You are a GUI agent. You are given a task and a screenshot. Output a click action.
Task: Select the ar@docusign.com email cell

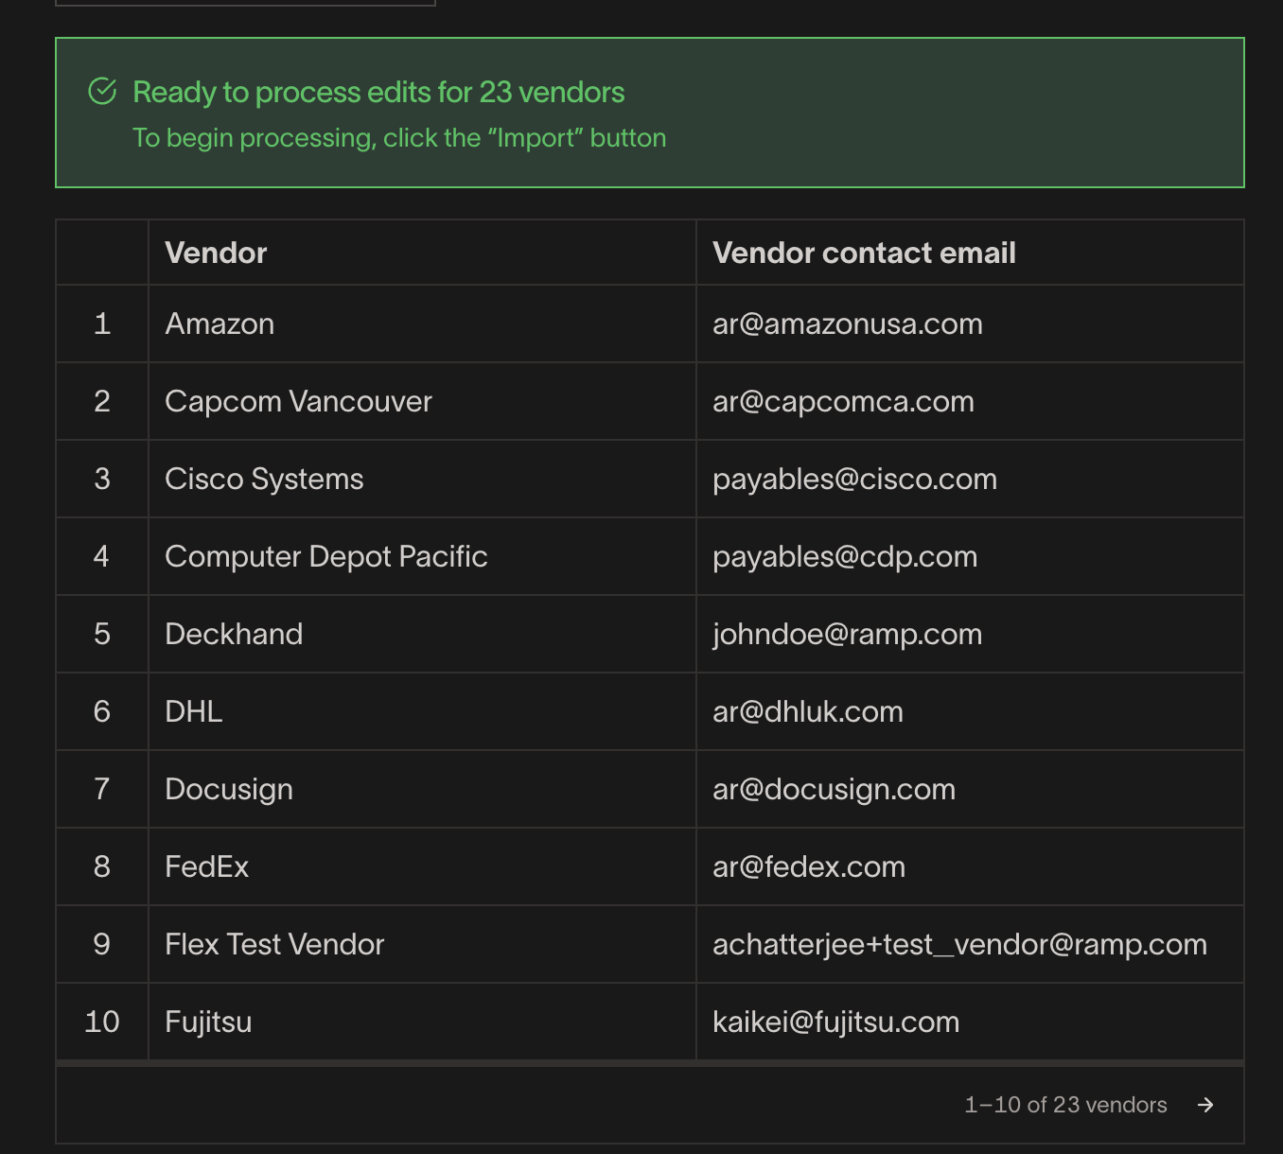[834, 789]
